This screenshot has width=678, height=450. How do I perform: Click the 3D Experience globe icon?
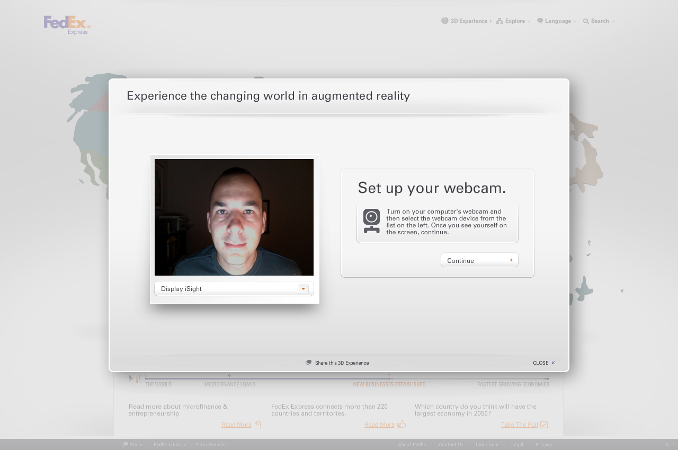(445, 21)
